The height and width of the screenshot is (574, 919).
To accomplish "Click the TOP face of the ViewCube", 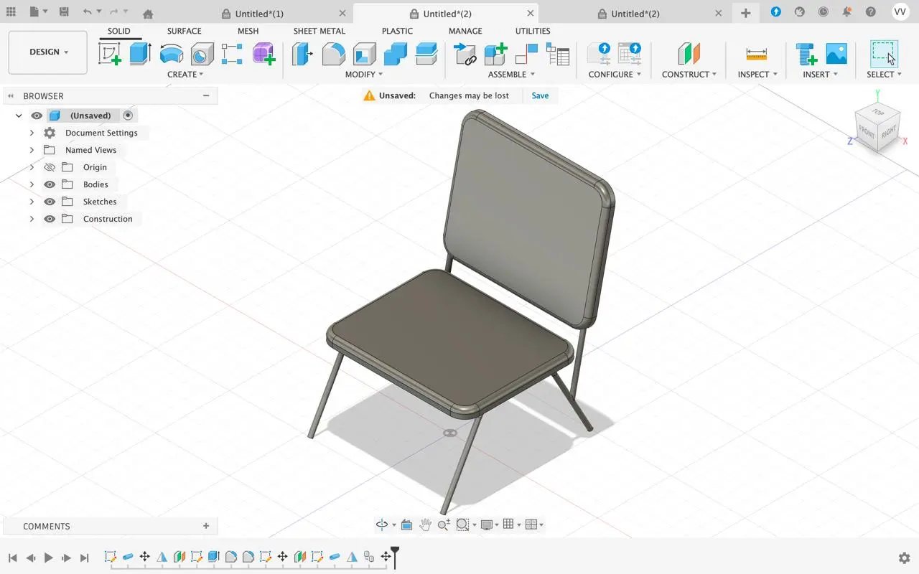I will click(877, 113).
